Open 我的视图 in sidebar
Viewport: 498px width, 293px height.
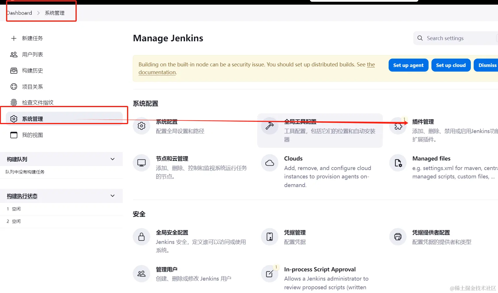64,135
